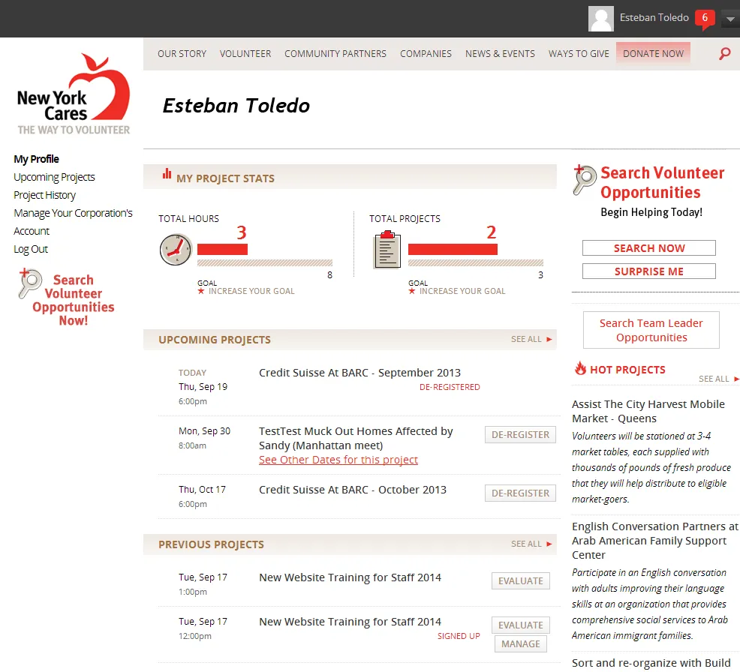Click the Search Now button
740x672 pixels.
(649, 248)
